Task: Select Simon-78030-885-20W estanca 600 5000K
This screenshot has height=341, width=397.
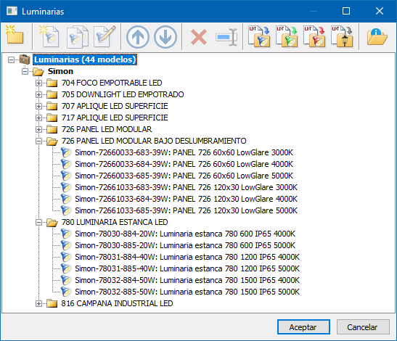Action: pos(185,245)
